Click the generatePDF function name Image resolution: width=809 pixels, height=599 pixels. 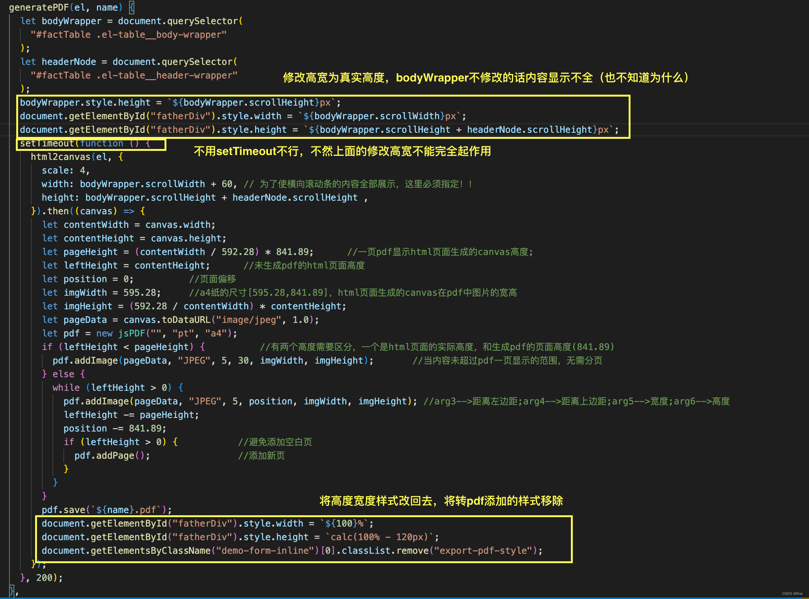pyautogui.click(x=38, y=8)
